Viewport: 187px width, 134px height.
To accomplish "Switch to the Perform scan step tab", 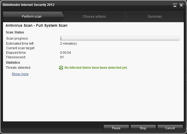I will point(31,17).
